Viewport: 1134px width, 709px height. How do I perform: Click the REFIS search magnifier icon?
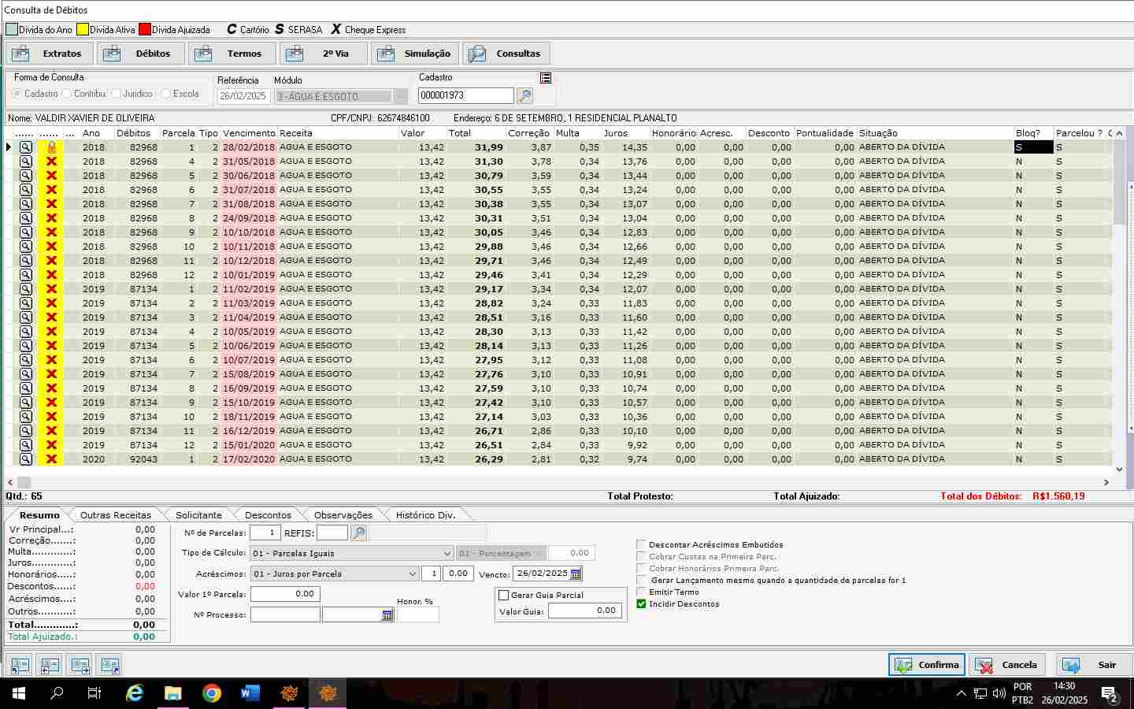pos(358,533)
